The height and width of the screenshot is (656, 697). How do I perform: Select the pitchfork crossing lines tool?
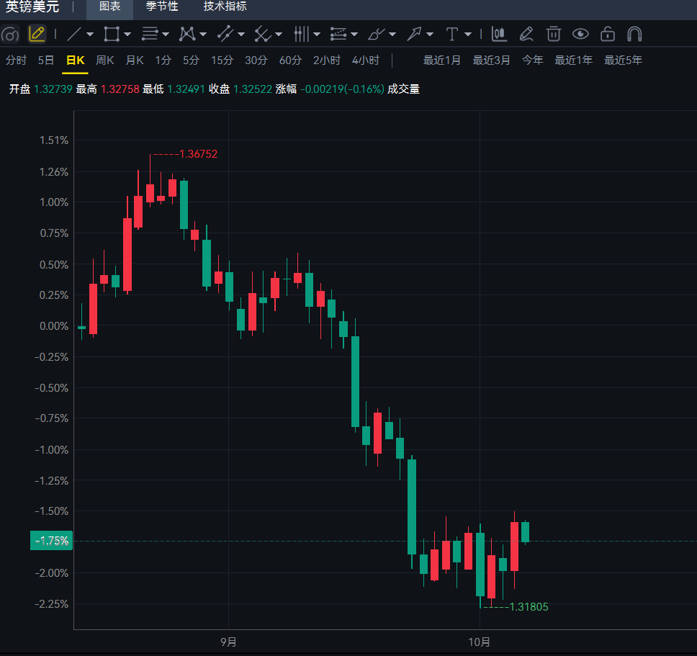point(263,35)
